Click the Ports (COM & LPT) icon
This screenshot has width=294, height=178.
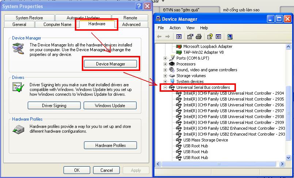pyautogui.click(x=172, y=58)
